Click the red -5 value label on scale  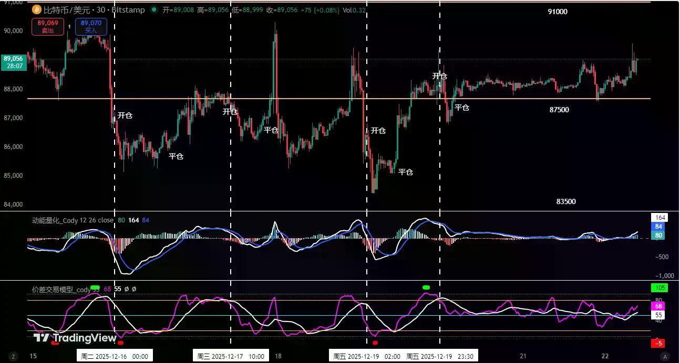pyautogui.click(x=658, y=344)
